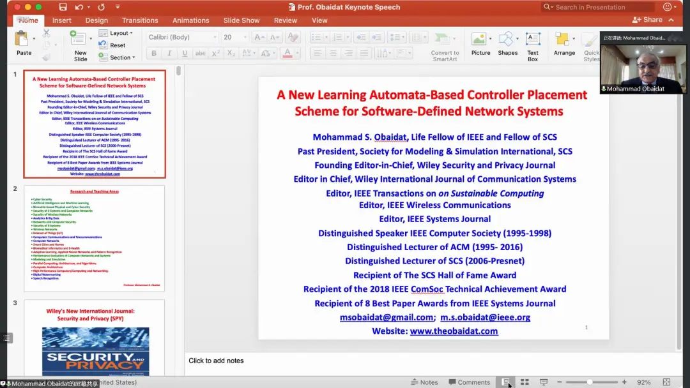The width and height of the screenshot is (690, 388).
Task: Open the Calibri (Body) font name box
Action: pos(183,37)
